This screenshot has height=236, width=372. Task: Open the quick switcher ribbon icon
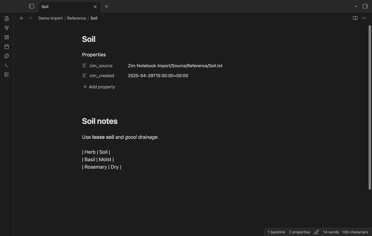[x=7, y=19]
